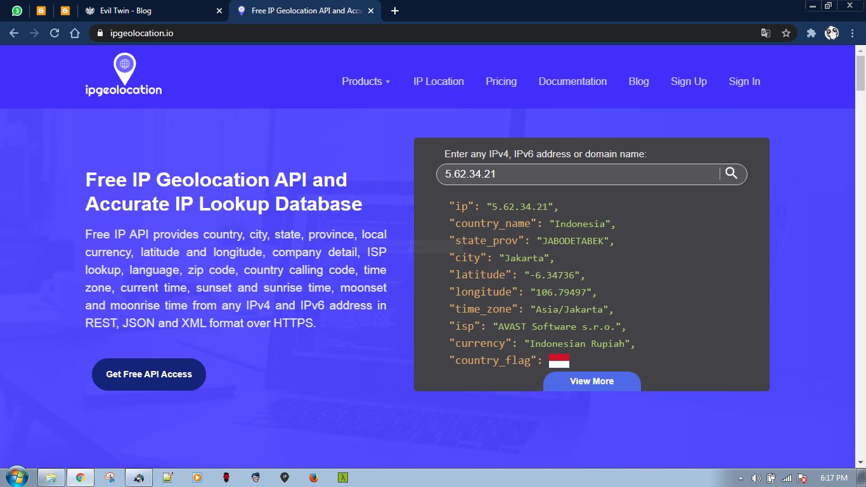Viewport: 866px width, 487px height.
Task: Click the Indonesia country flag image
Action: [559, 361]
